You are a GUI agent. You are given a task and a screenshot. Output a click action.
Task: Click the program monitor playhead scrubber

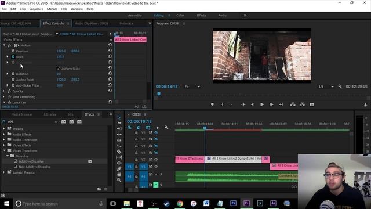pos(159,94)
